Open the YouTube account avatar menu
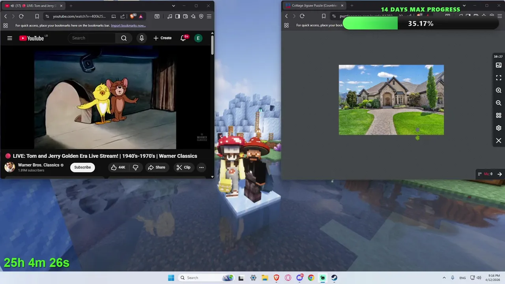 [198, 38]
